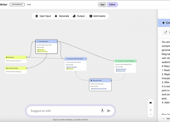Click the fit-to-screen zoom icon
The width and height of the screenshot is (170, 122).
151,103
